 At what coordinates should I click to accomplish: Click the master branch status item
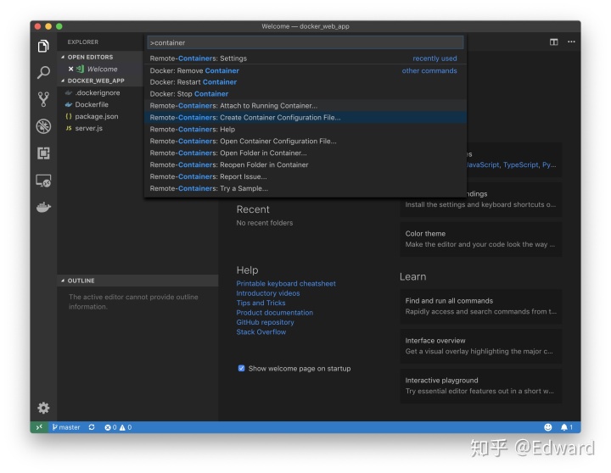pyautogui.click(x=66, y=427)
